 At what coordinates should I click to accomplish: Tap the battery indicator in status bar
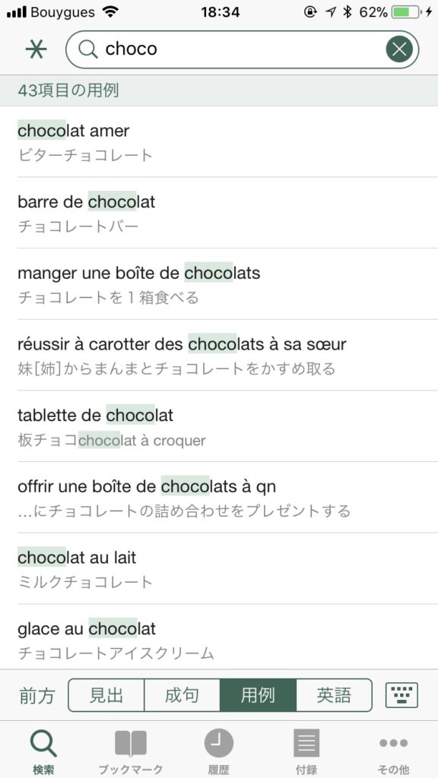(x=406, y=12)
